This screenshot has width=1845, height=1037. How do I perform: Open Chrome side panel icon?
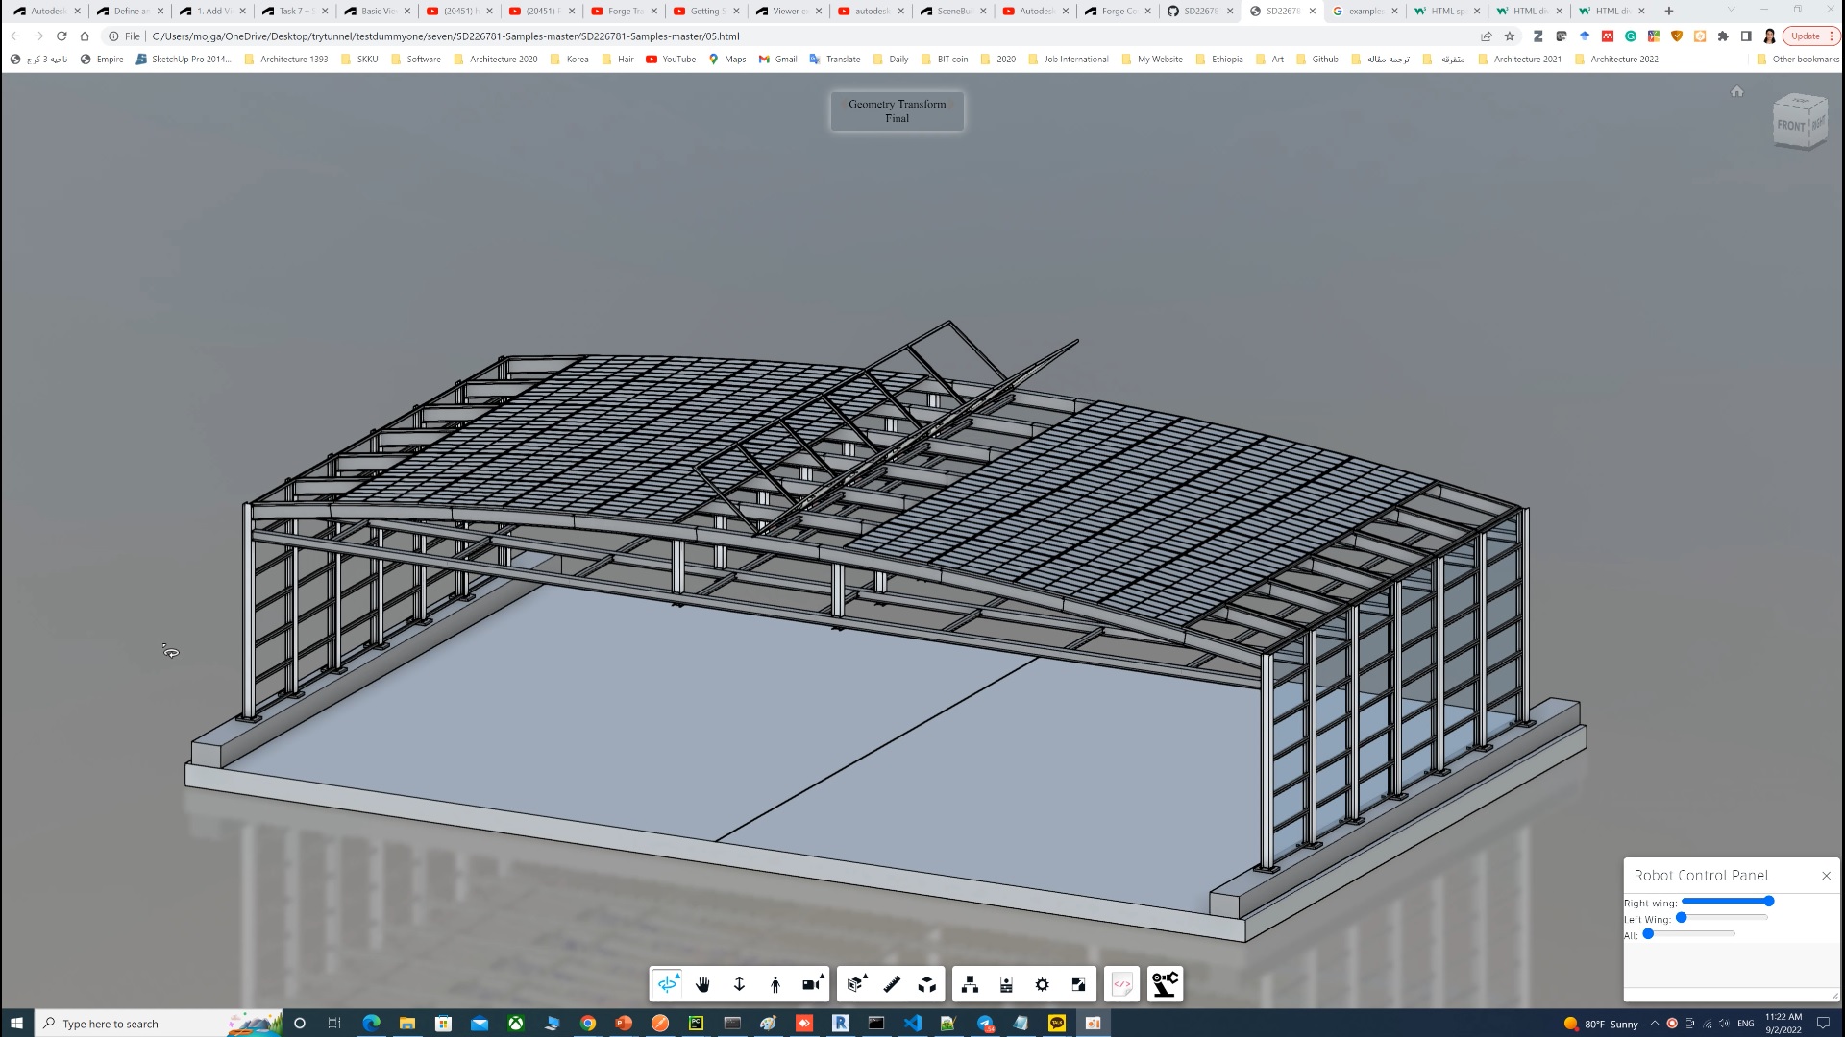[1746, 36]
